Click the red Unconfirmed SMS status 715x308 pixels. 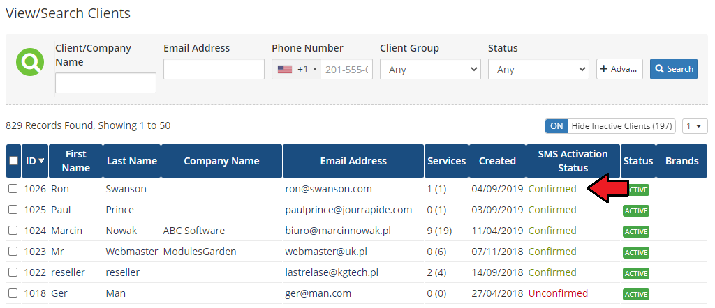click(x=558, y=293)
